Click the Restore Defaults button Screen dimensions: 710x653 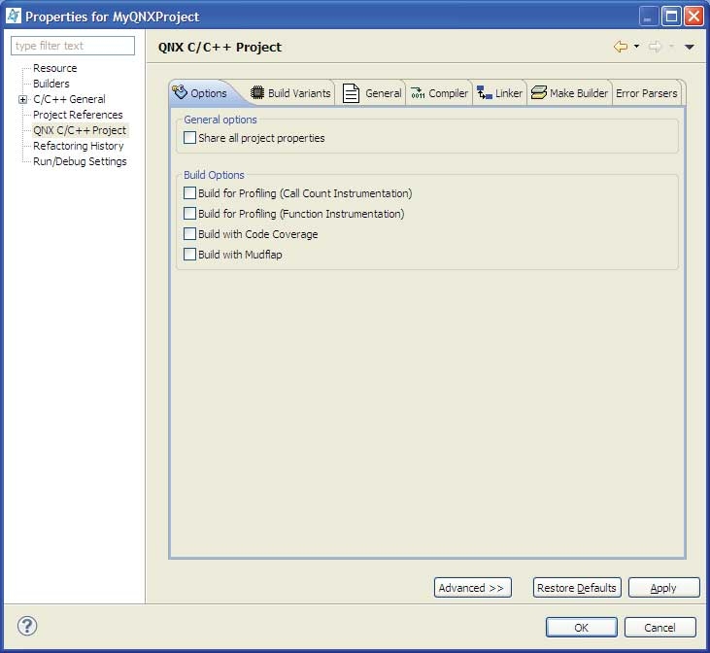577,588
